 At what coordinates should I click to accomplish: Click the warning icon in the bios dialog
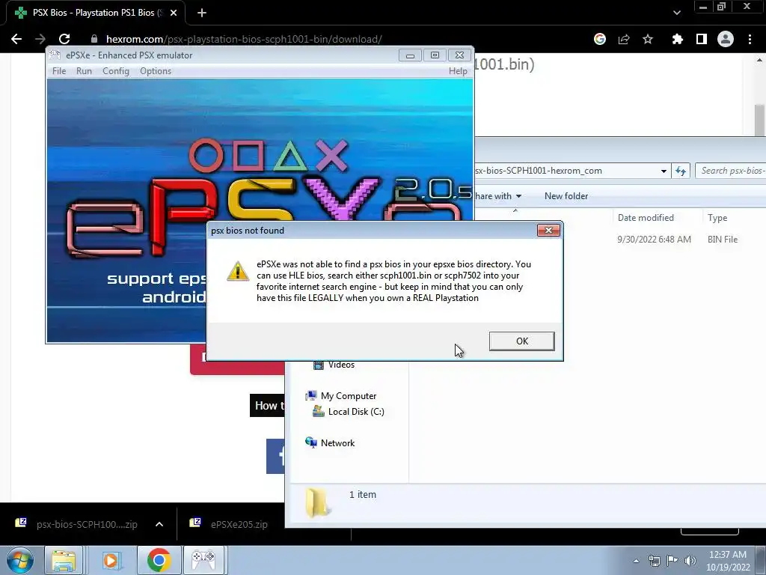[x=238, y=271]
